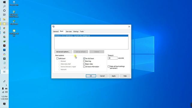Switch to the General tab

pos(56,31)
